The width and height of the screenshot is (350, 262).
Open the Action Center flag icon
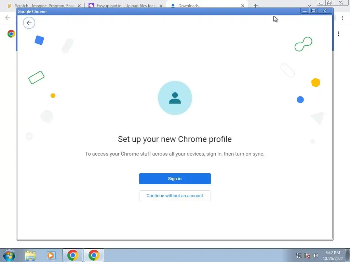[x=307, y=256]
